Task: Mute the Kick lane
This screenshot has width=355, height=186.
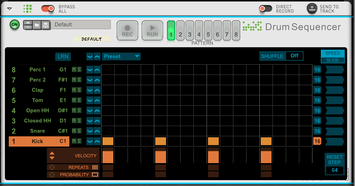Action: (x=74, y=141)
